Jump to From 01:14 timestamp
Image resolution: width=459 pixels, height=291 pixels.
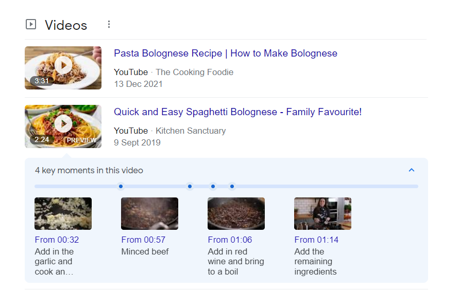(x=316, y=240)
